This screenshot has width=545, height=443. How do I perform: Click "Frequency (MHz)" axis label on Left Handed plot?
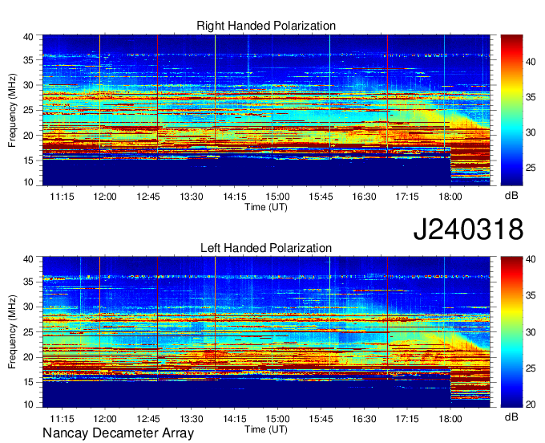point(12,332)
